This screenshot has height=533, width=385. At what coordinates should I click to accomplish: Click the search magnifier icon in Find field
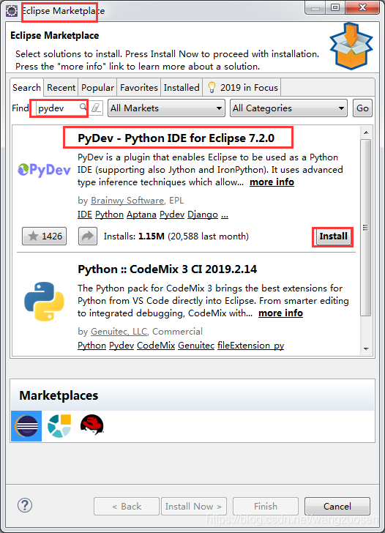[x=83, y=107]
